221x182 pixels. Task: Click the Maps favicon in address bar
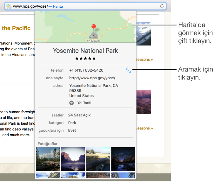[x=9, y=6]
